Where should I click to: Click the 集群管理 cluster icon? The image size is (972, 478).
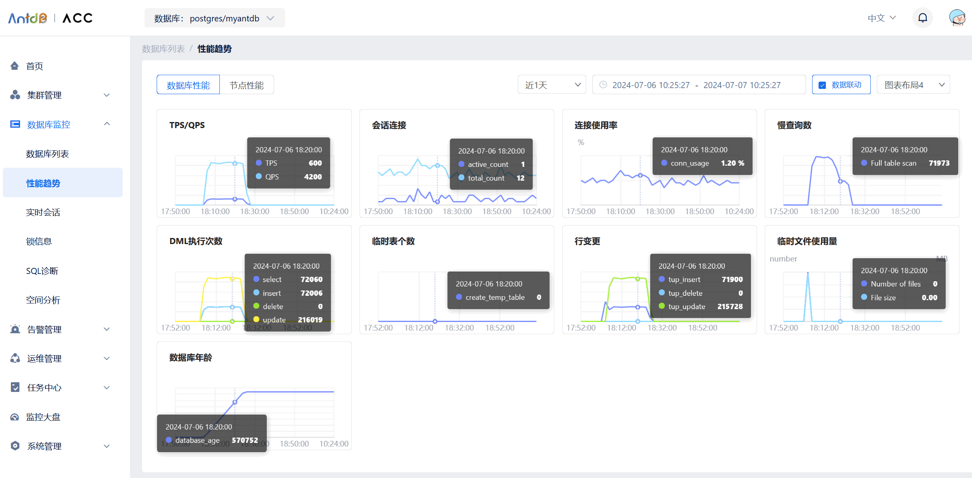click(15, 95)
